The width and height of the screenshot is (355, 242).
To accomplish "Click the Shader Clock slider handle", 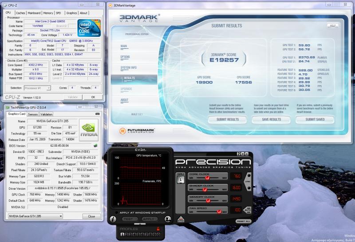I will point(205,189).
